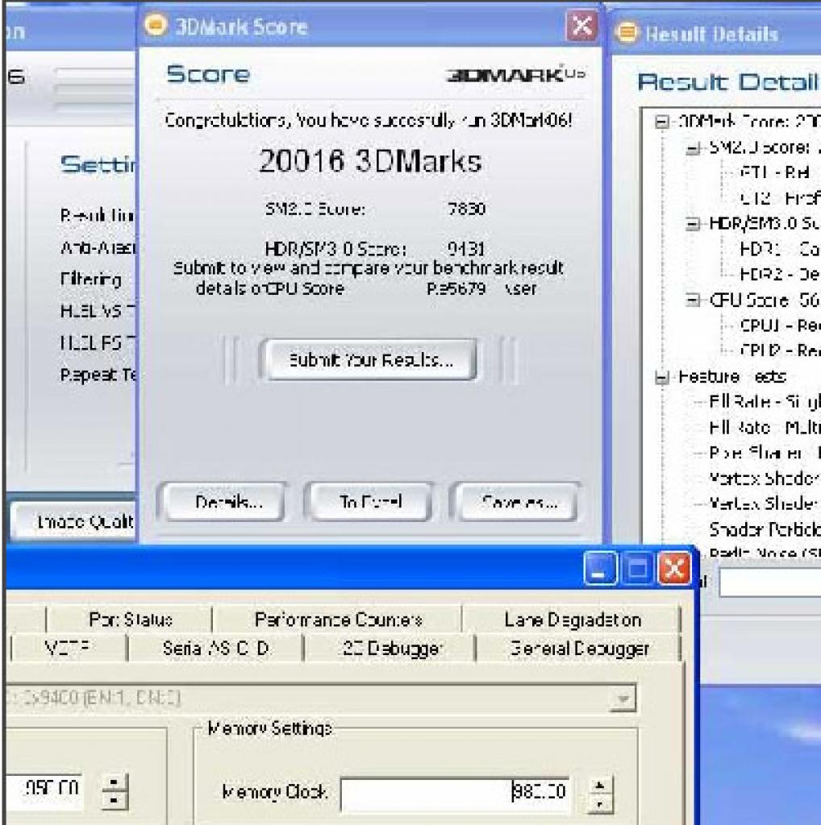The height and width of the screenshot is (825, 821).
Task: Collapse the Feature Tests tree node
Action: click(x=661, y=377)
